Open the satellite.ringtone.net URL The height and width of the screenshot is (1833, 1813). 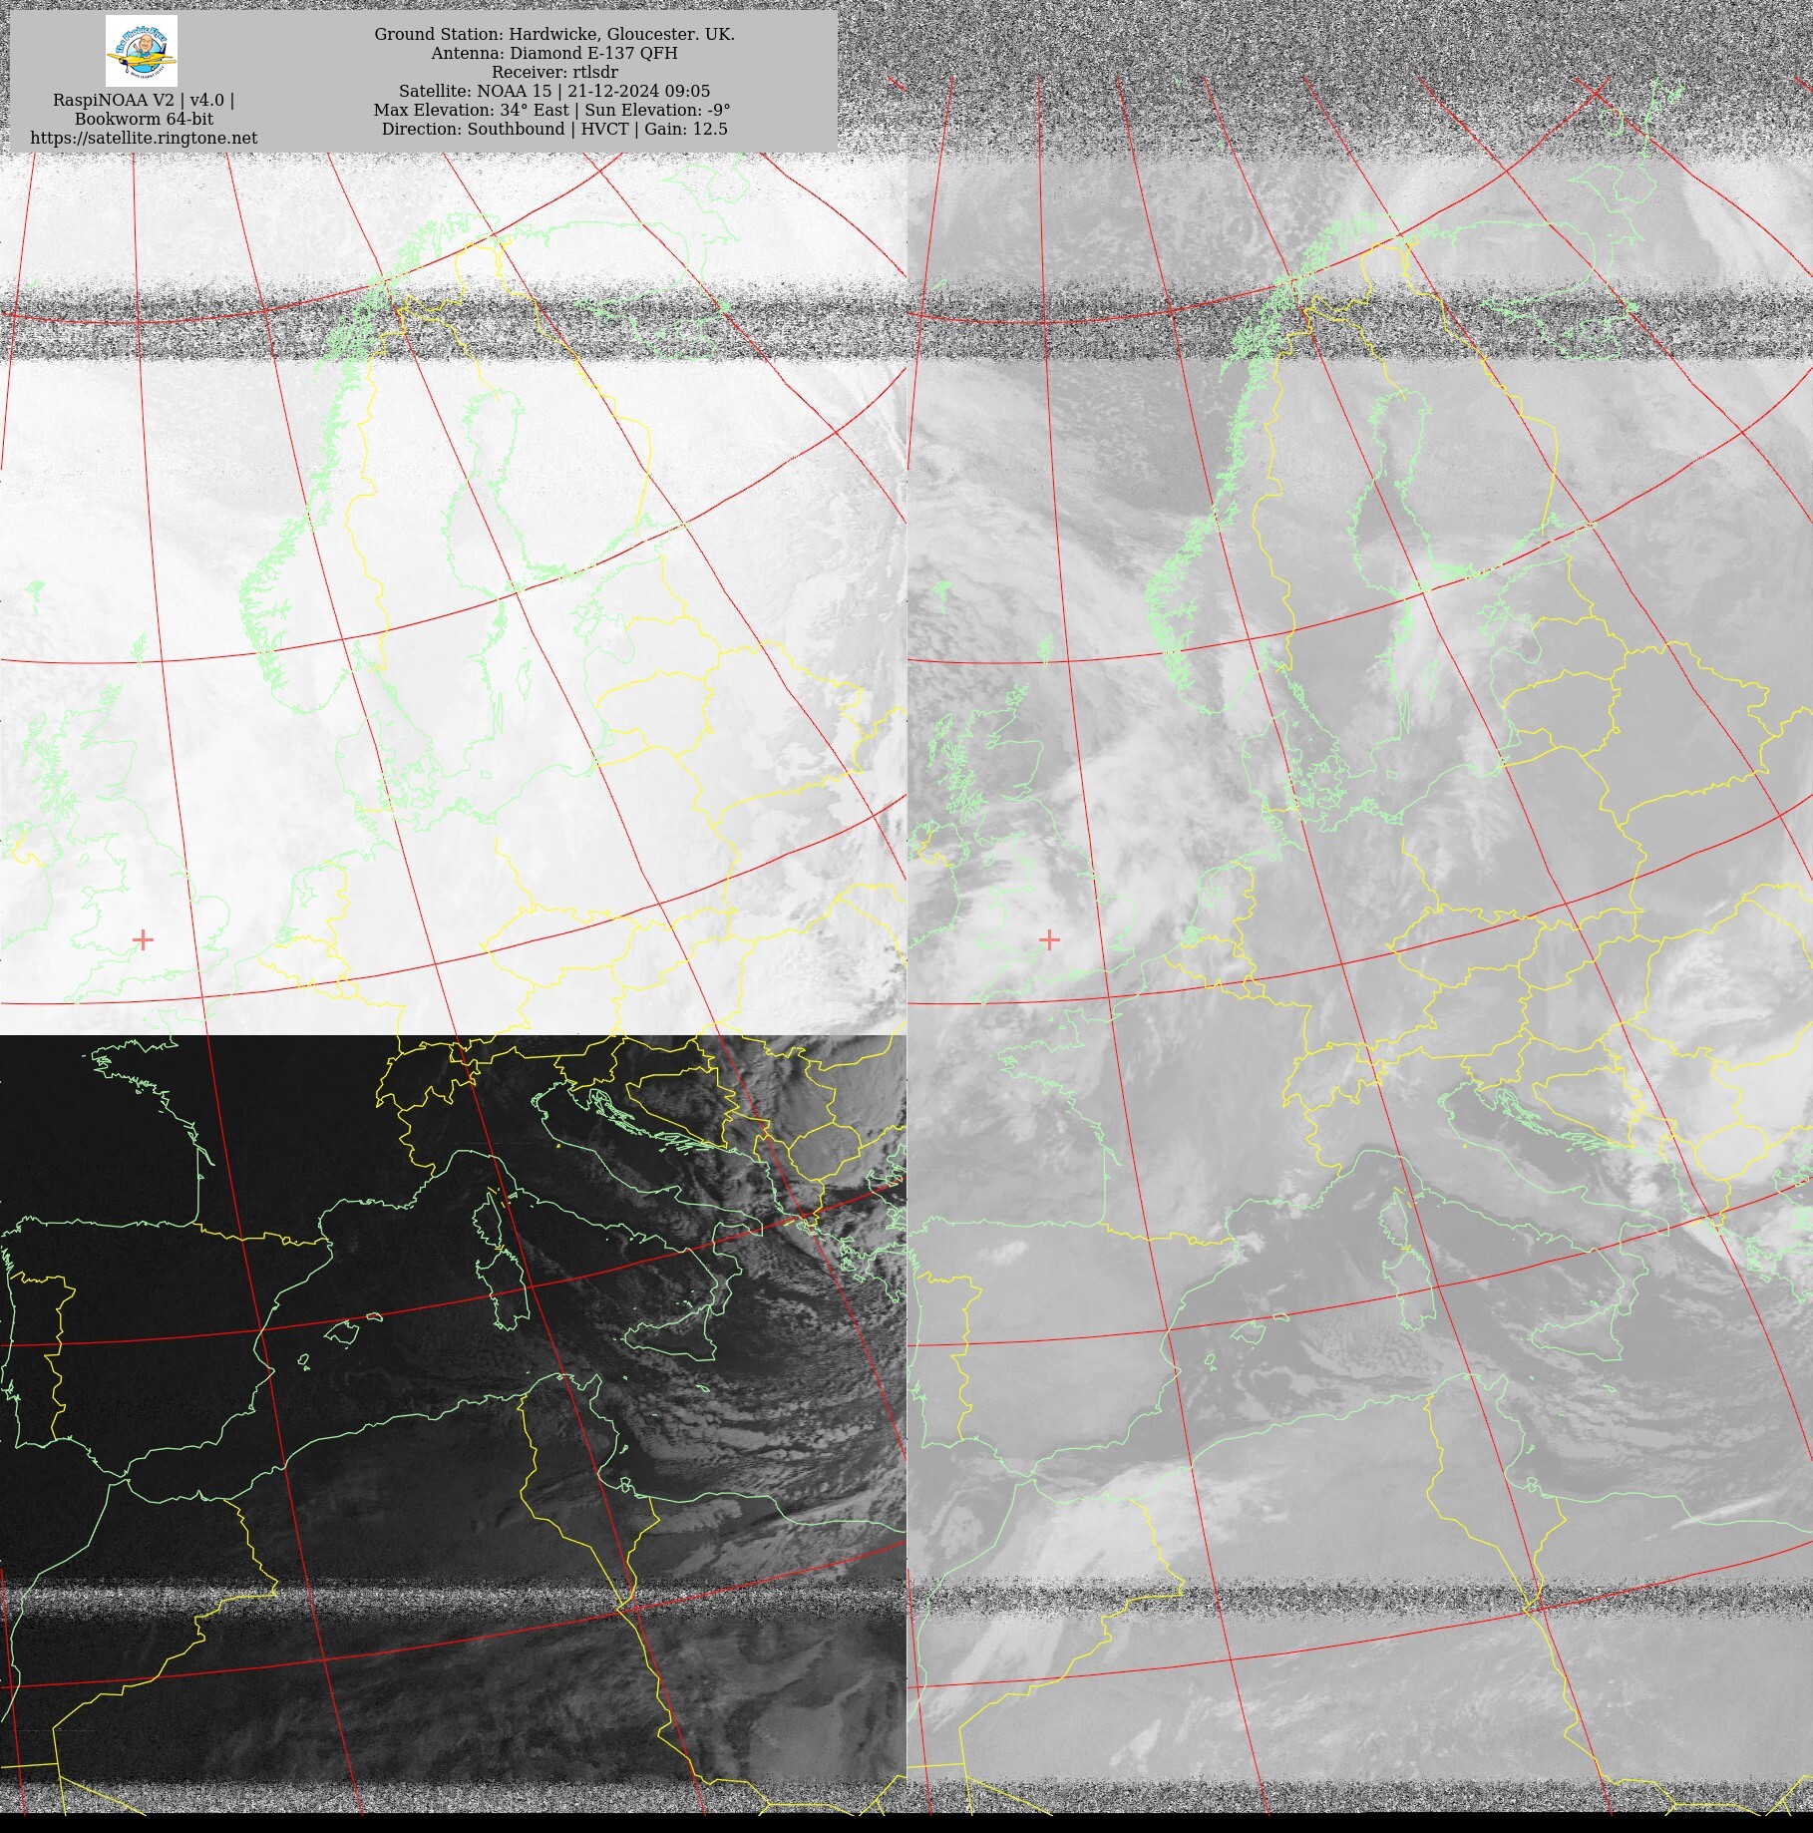(x=144, y=138)
